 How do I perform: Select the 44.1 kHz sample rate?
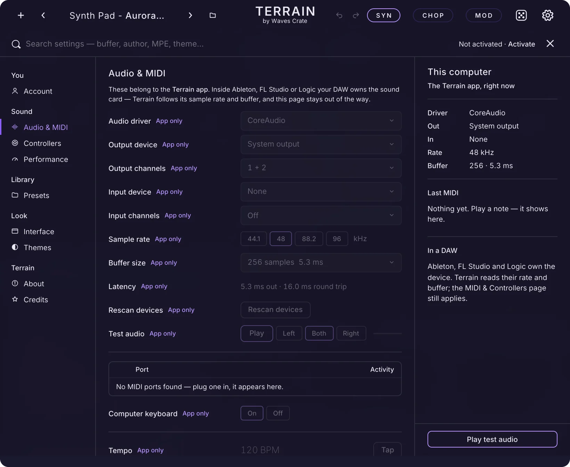[x=254, y=239]
